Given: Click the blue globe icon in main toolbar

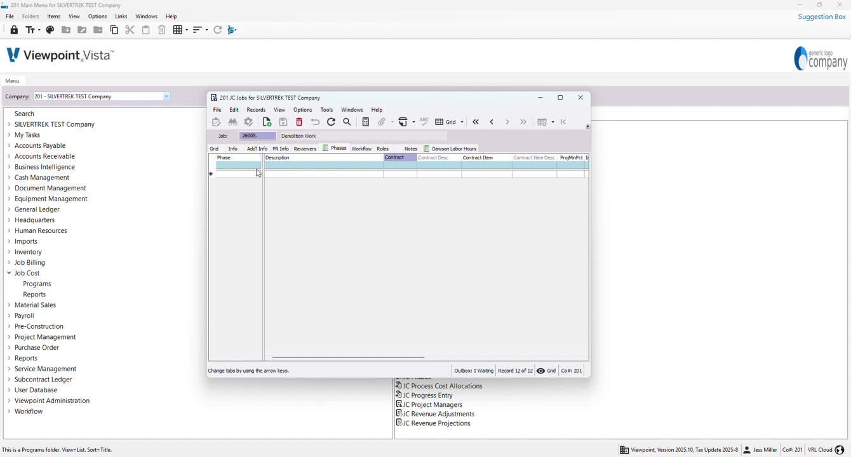Looking at the screenshot, I should pyautogui.click(x=232, y=30).
